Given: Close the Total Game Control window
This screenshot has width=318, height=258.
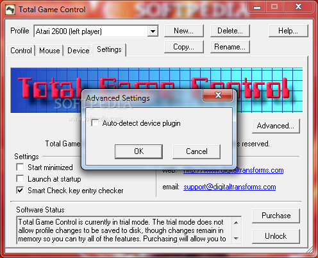Looking at the screenshot, I should tap(298, 7).
